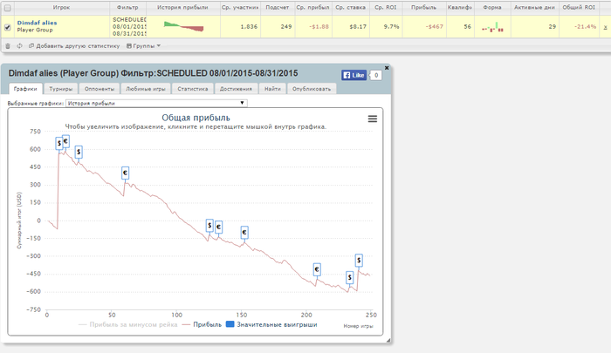
Task: Open the Достижения tab
Action: click(236, 89)
